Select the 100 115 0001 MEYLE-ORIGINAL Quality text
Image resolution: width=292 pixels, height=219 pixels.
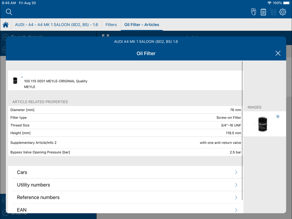[56, 81]
